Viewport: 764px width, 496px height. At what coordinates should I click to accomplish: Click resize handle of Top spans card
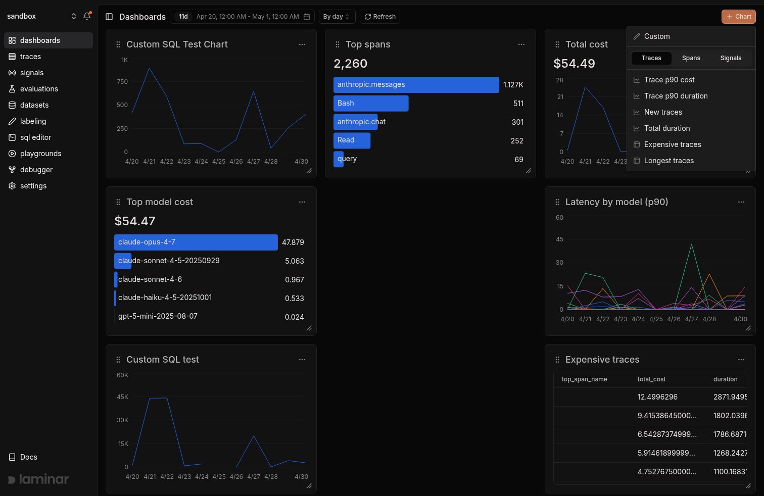(x=529, y=171)
